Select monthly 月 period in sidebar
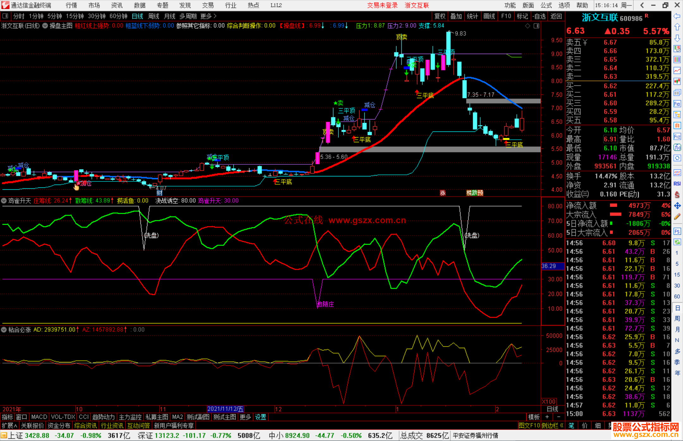 pyautogui.click(x=677, y=329)
